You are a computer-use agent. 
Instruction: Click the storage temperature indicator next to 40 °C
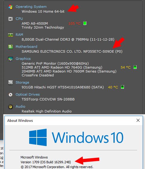(122, 87)
